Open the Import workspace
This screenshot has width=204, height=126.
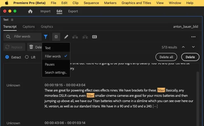(x=45, y=11)
